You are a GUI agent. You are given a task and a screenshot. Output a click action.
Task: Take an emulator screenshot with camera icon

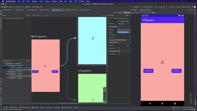click(x=153, y=13)
